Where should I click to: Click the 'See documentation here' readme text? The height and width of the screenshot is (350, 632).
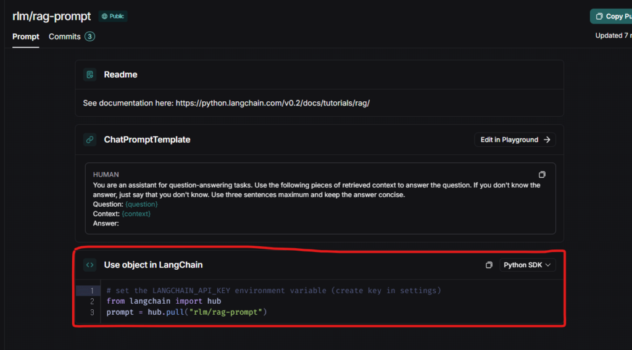tap(226, 103)
